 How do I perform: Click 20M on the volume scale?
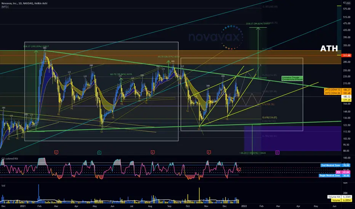[345, 193]
